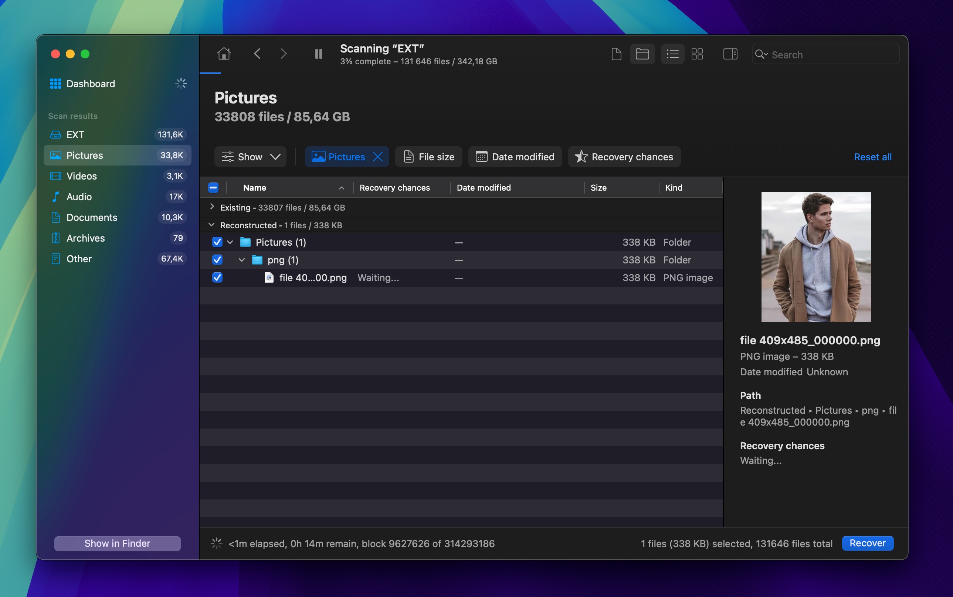
Task: Click the Archives zip icon
Action: [56, 238]
